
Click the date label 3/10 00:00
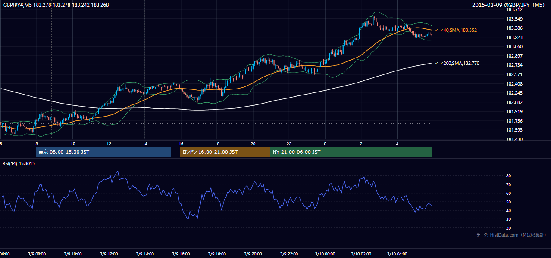[x=325, y=254]
